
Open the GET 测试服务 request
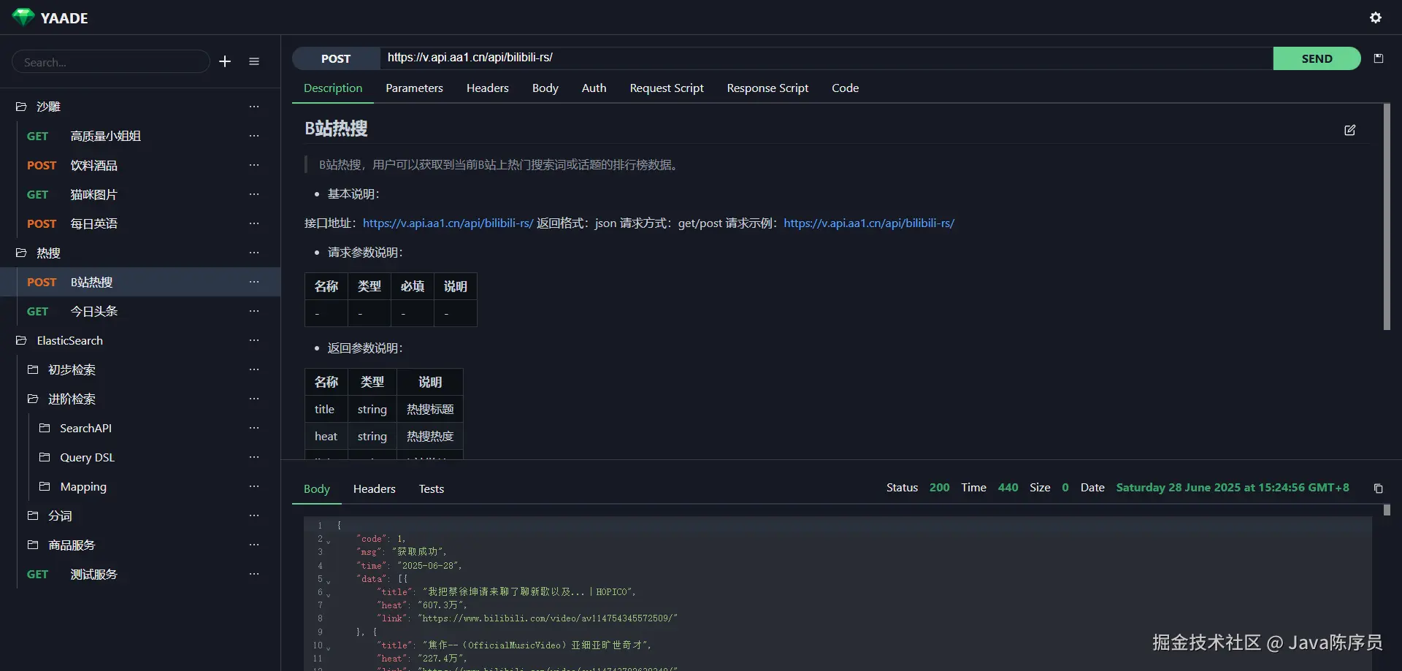[140, 574]
